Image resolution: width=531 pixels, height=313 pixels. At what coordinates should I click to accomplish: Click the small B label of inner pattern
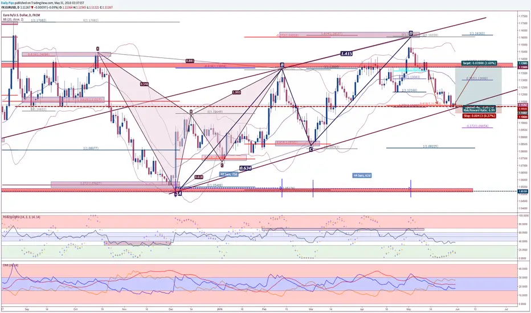coord(191,112)
